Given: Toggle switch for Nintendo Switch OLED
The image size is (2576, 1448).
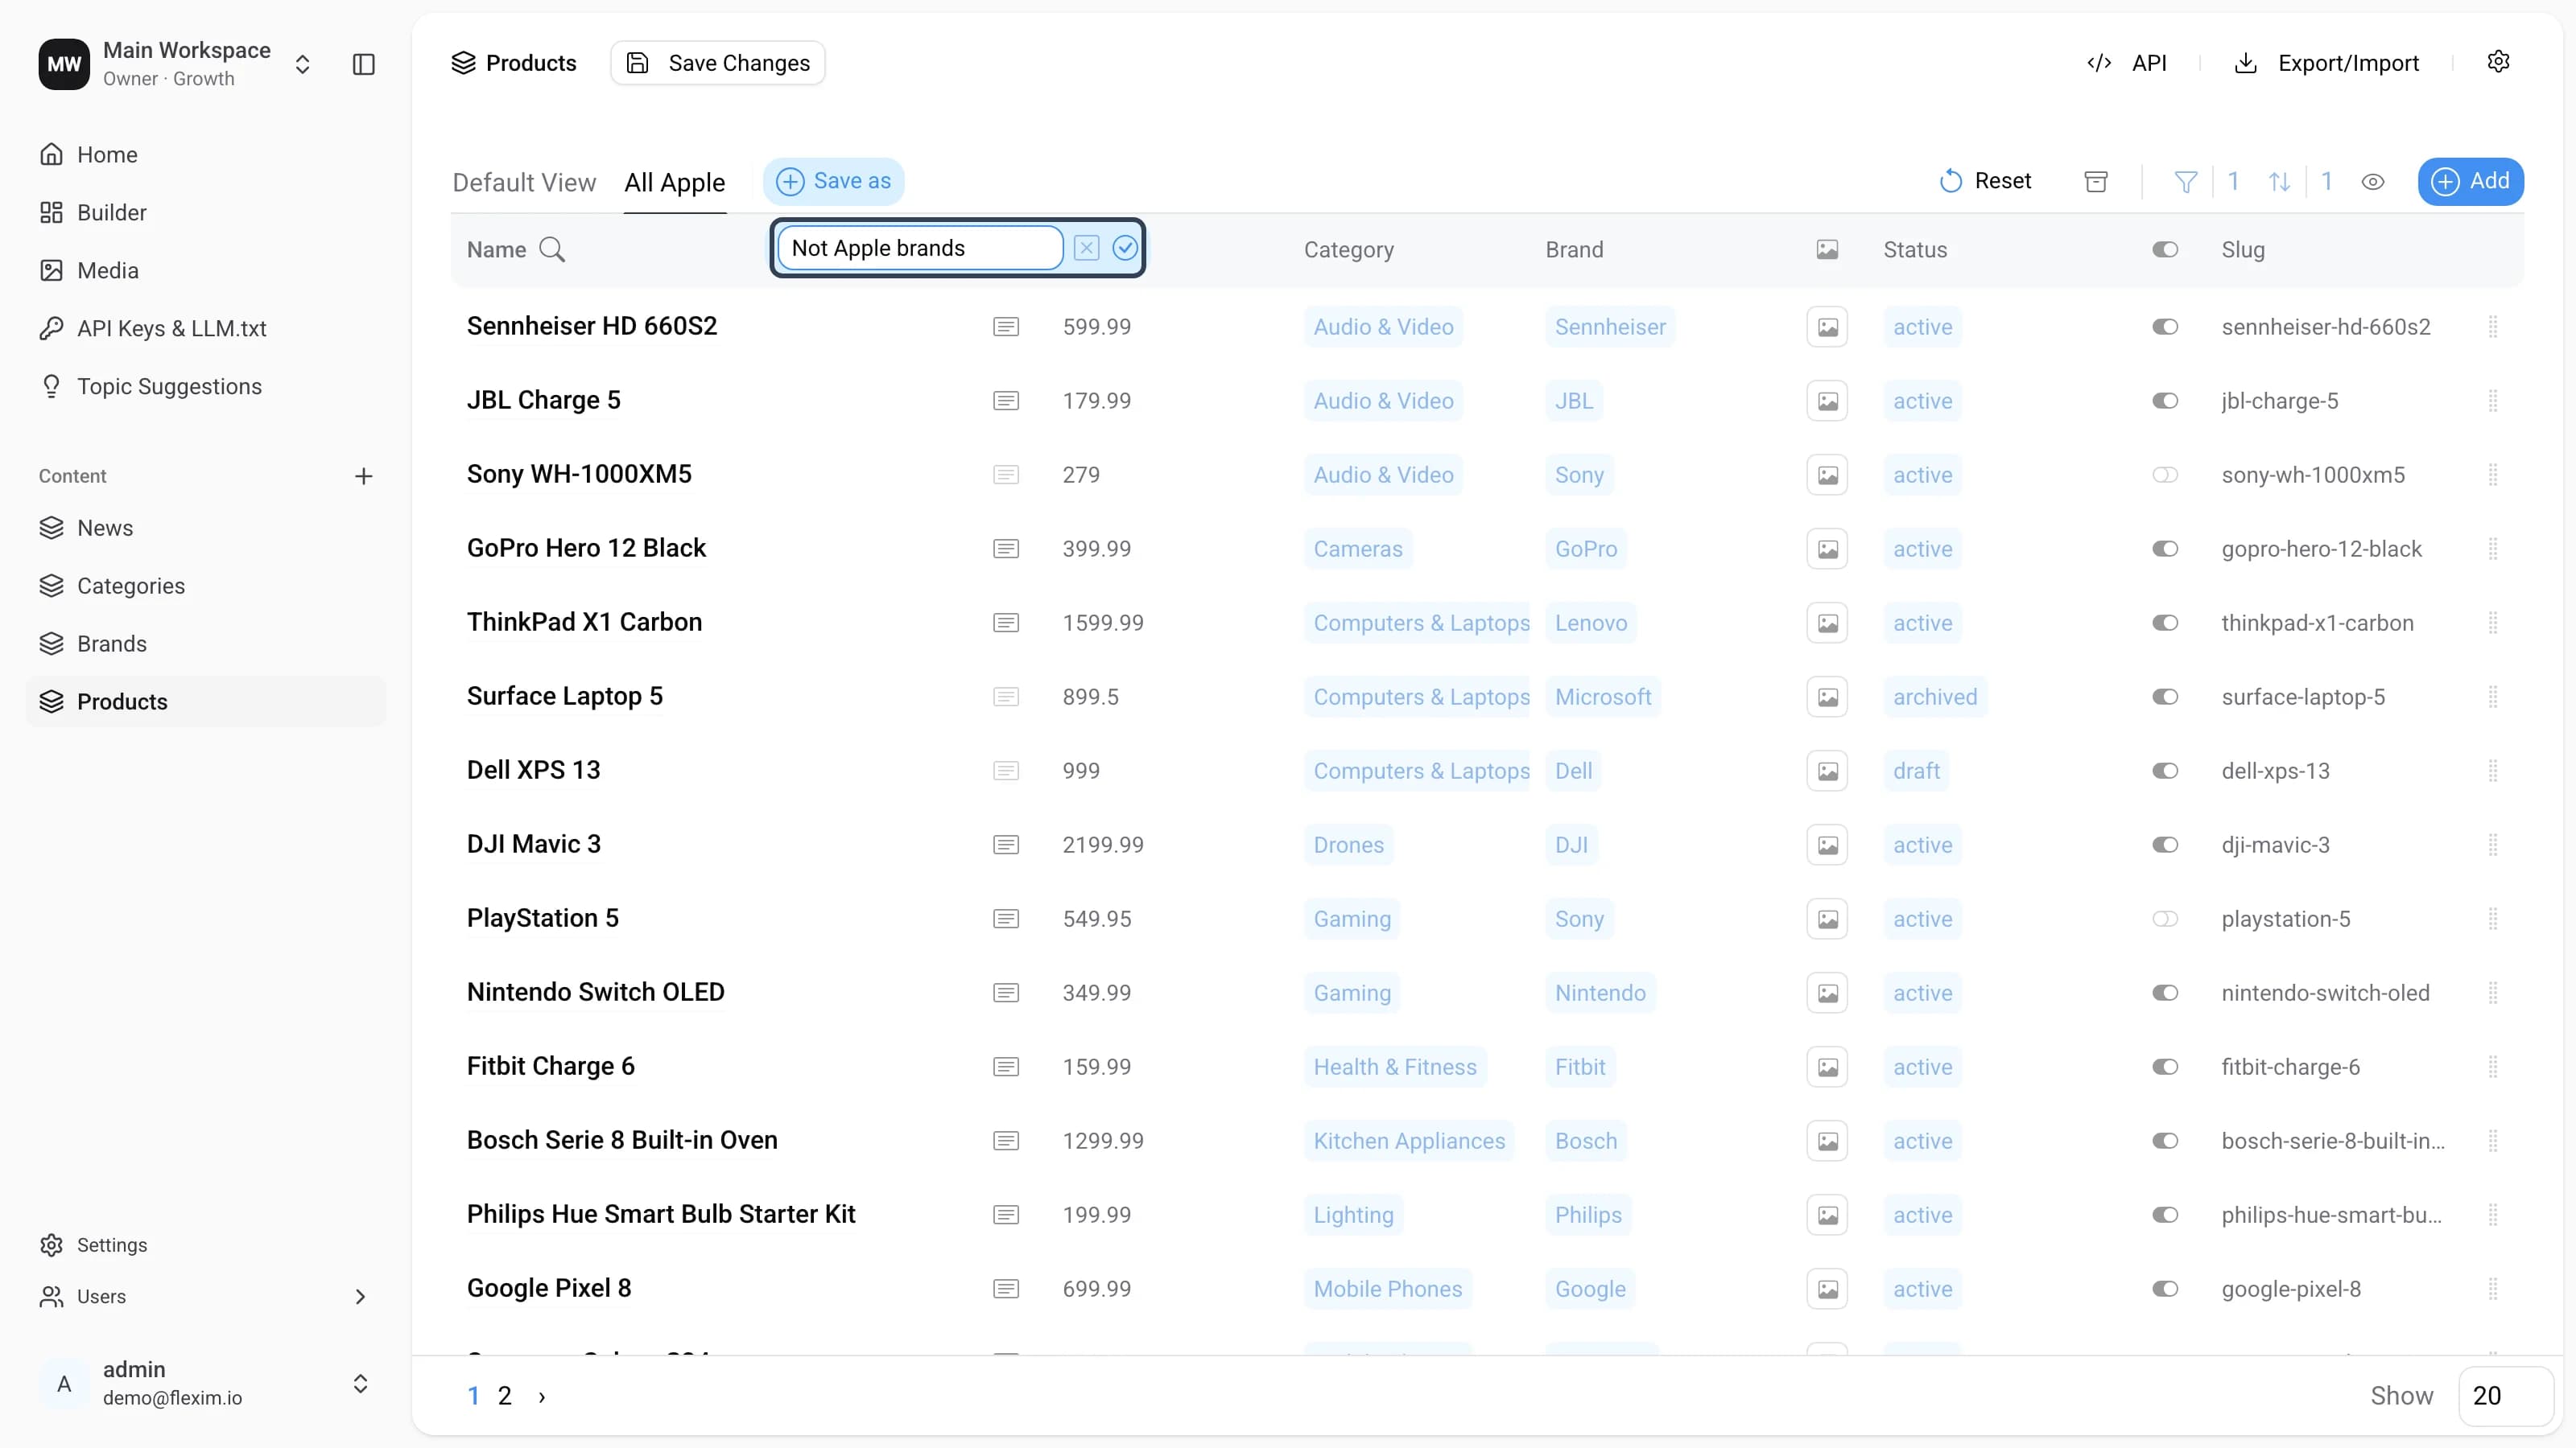Looking at the screenshot, I should click(x=2165, y=993).
